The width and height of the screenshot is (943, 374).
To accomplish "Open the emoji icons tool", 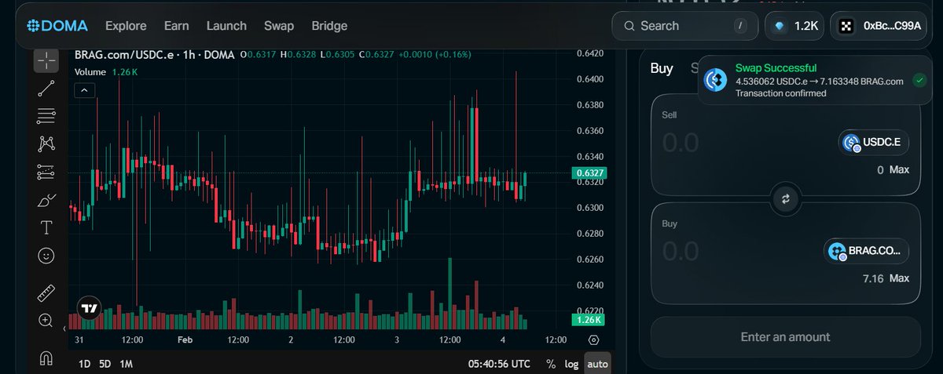I will 46,256.
